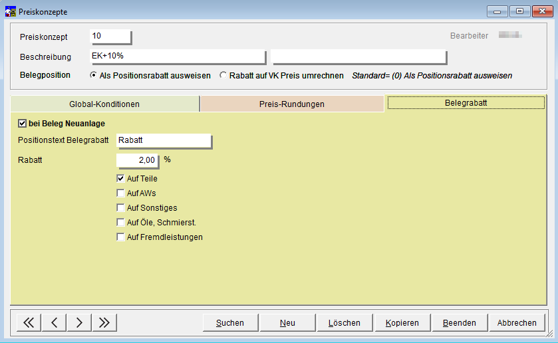The height and width of the screenshot is (343, 558).
Task: Jump to last record with double-right arrow
Action: pos(104,322)
